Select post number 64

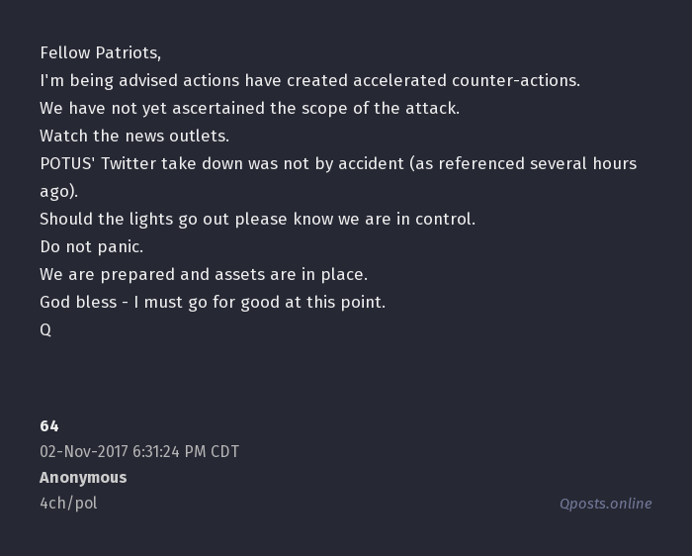point(49,426)
